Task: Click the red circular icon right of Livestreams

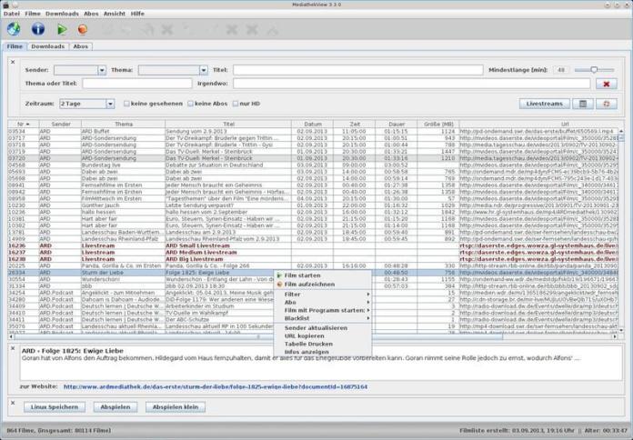Action: [x=608, y=104]
